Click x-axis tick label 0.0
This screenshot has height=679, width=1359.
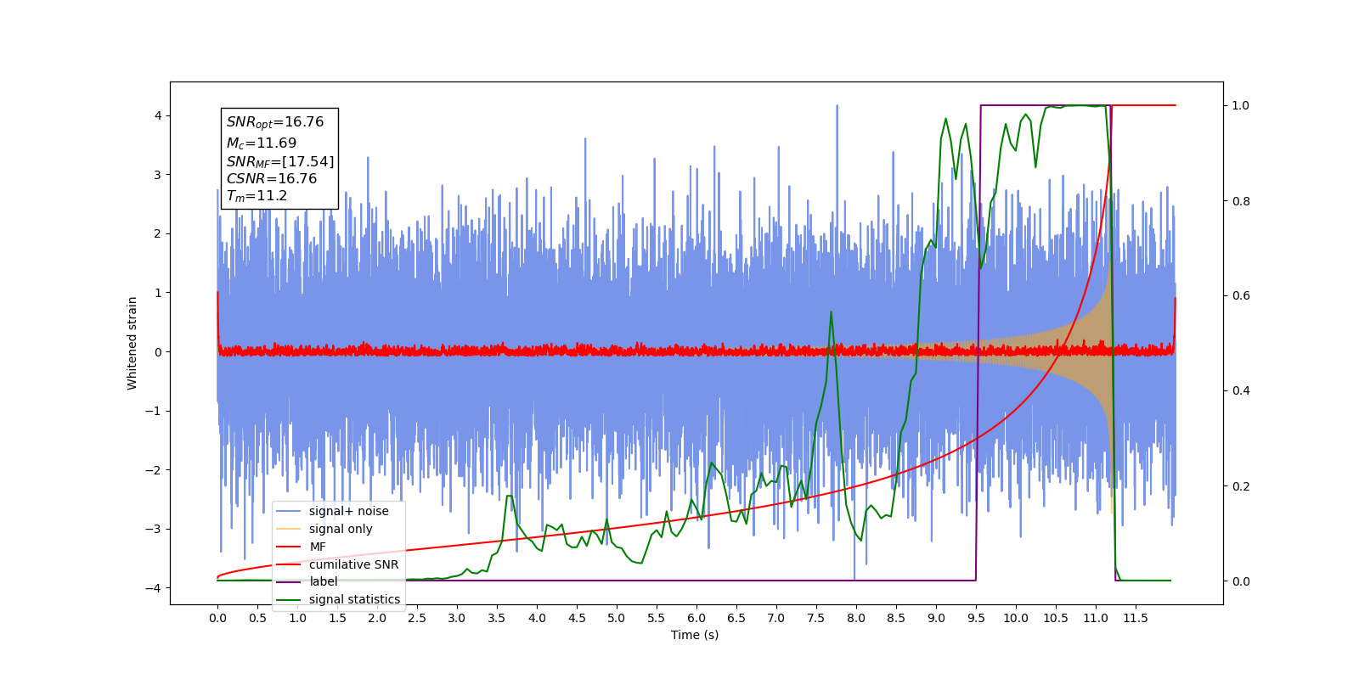point(217,618)
